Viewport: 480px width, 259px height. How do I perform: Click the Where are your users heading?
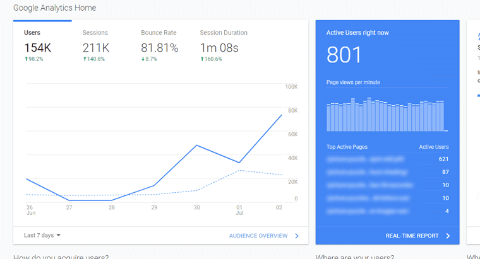355,256
